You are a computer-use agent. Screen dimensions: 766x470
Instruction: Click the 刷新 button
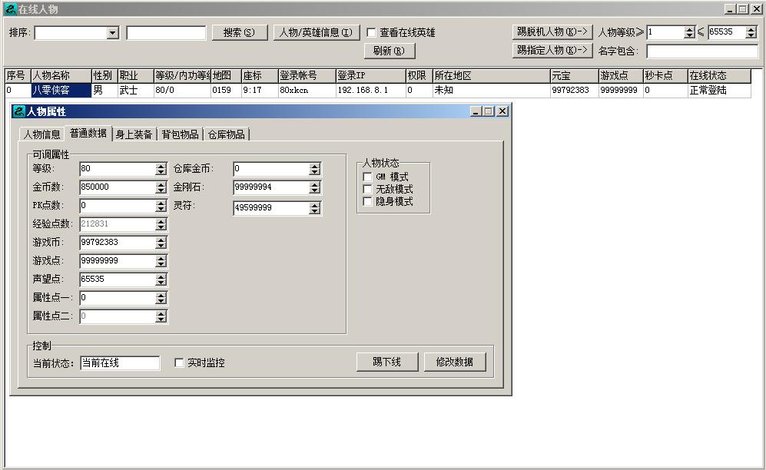(x=389, y=51)
